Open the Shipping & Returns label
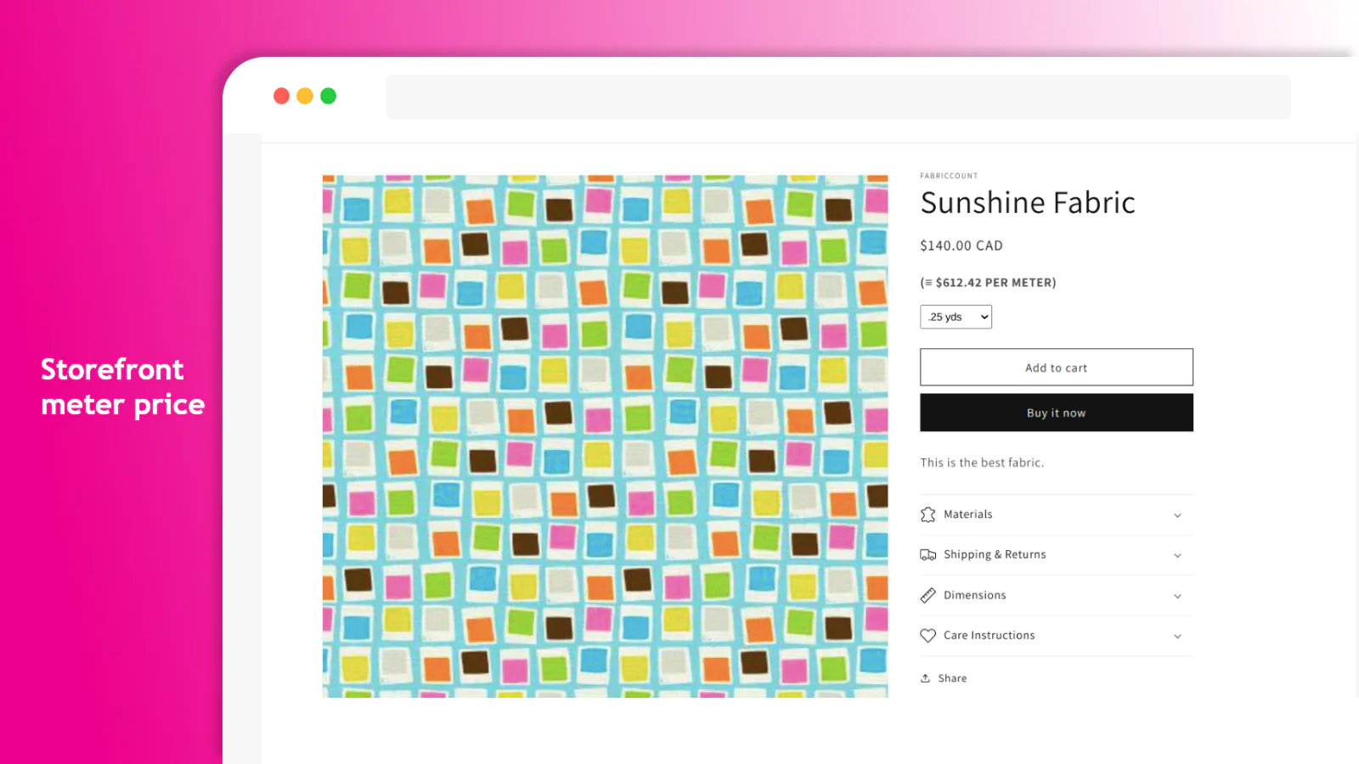 pos(995,554)
